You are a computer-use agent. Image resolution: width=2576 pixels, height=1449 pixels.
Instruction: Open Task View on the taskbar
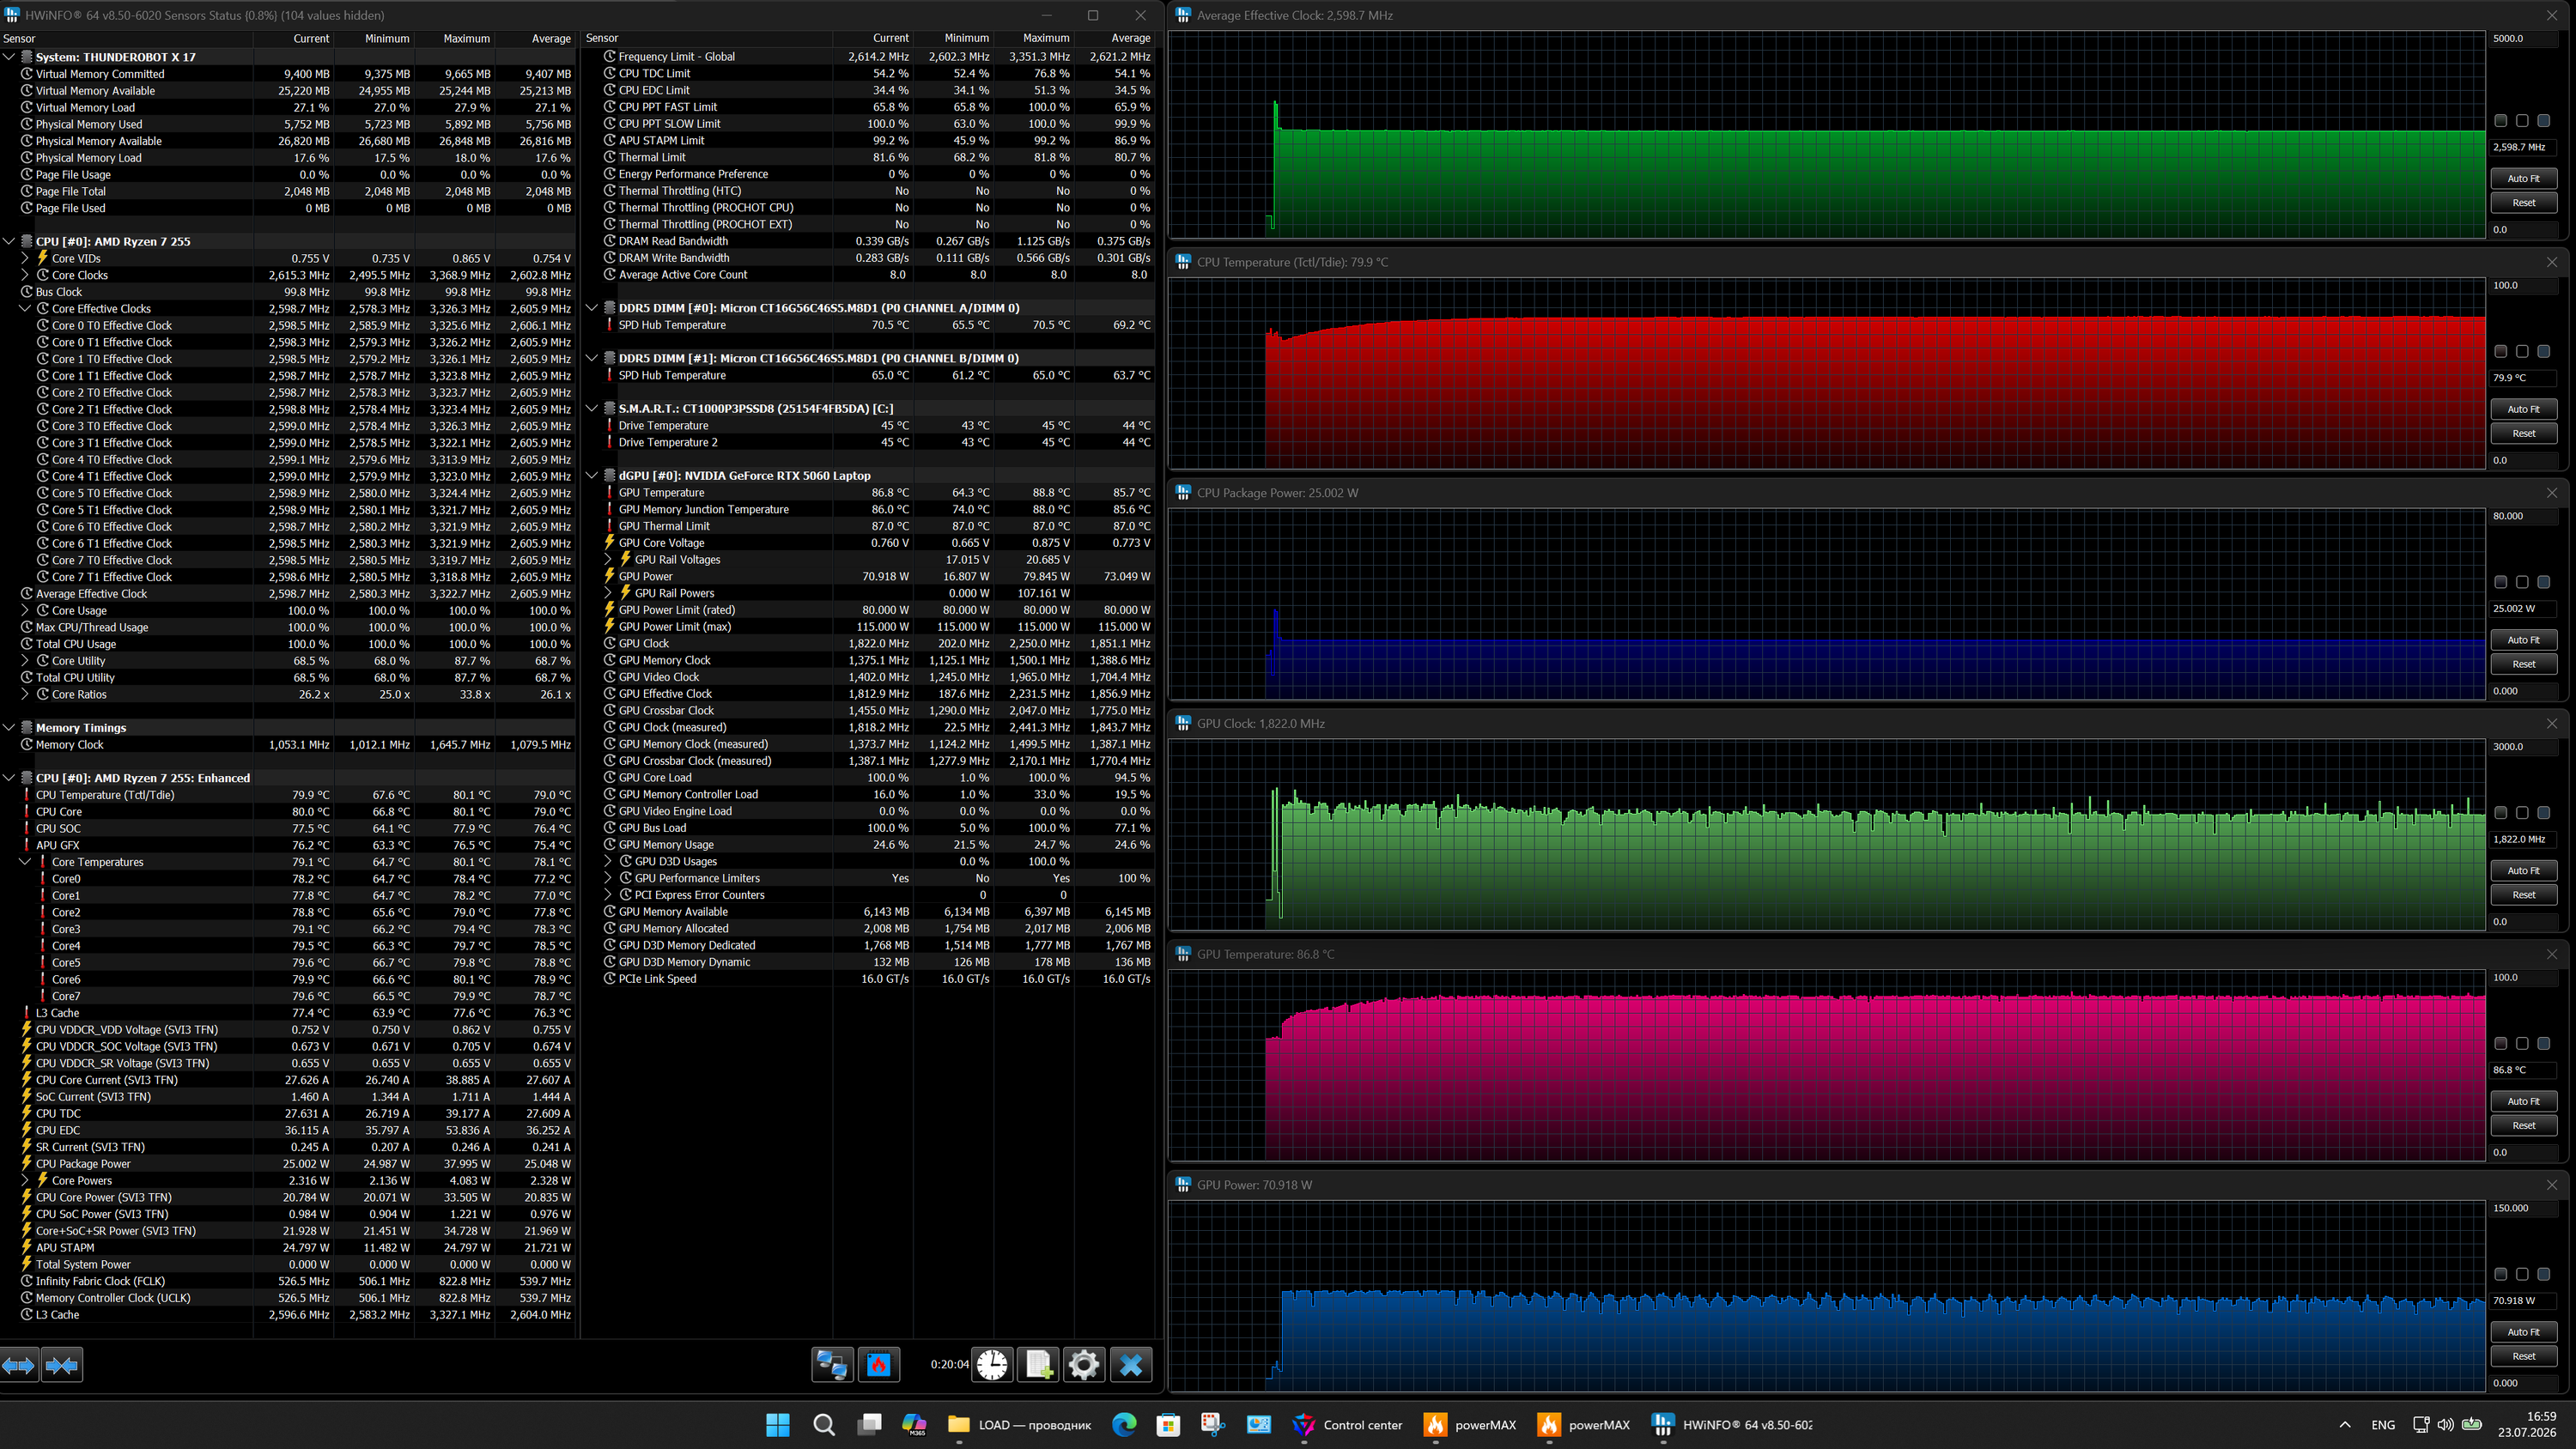tap(869, 1425)
